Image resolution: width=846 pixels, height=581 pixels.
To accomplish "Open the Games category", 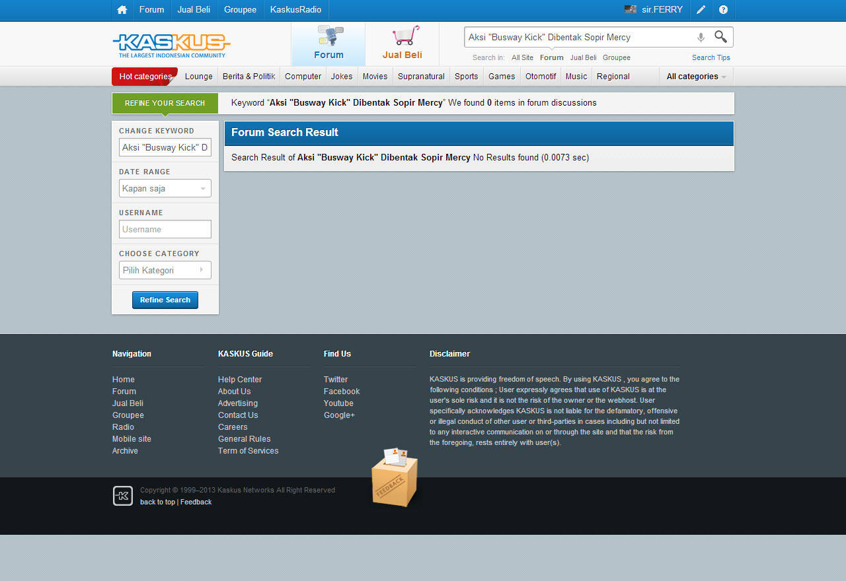I will 502,77.
